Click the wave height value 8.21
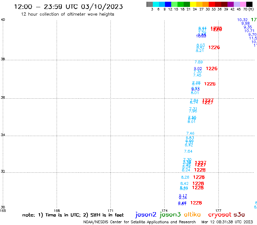 [x=200, y=51]
